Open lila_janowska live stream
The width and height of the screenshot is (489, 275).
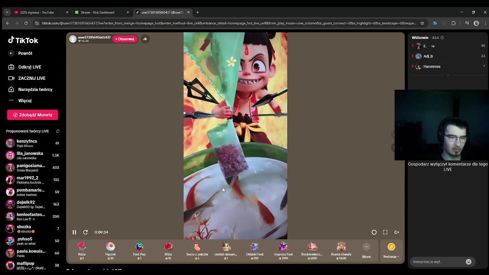coord(32,155)
